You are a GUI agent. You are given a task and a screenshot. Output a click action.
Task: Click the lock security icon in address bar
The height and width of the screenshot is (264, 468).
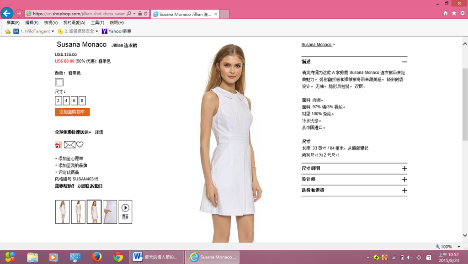tap(140, 13)
